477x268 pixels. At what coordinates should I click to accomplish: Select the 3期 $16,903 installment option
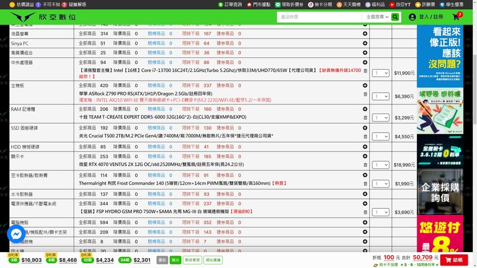(25, 260)
